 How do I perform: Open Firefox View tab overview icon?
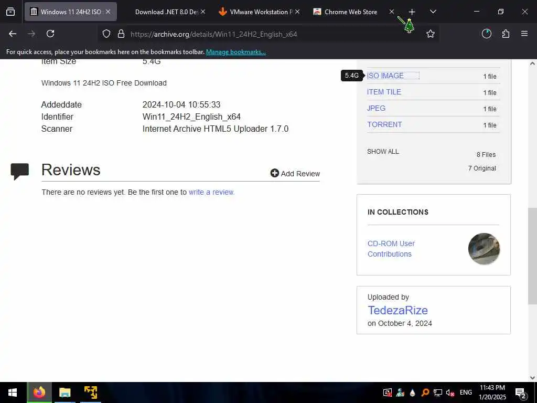[x=10, y=12]
